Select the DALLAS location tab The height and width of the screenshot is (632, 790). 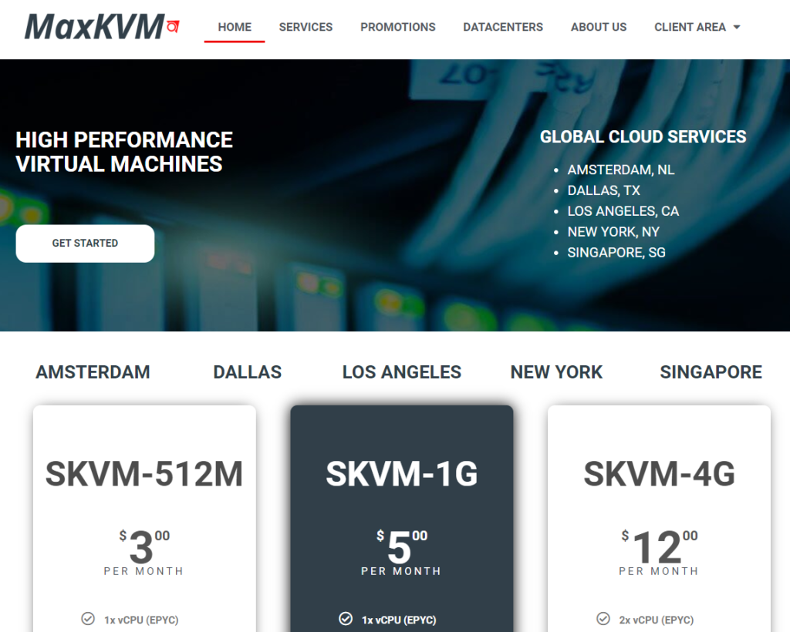pos(248,372)
